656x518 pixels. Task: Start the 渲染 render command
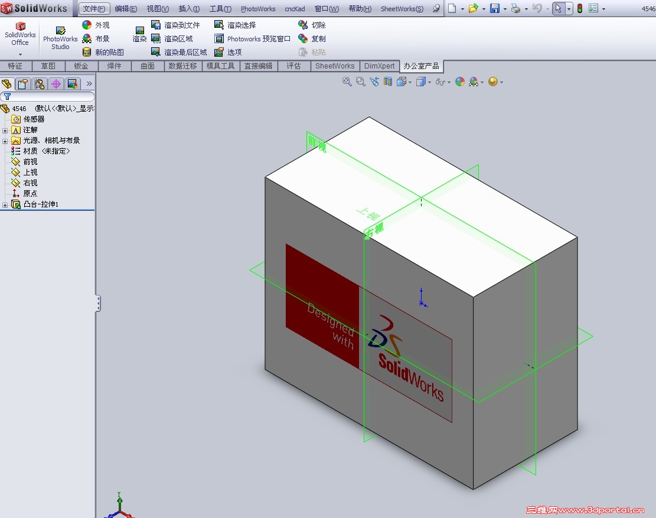point(139,34)
